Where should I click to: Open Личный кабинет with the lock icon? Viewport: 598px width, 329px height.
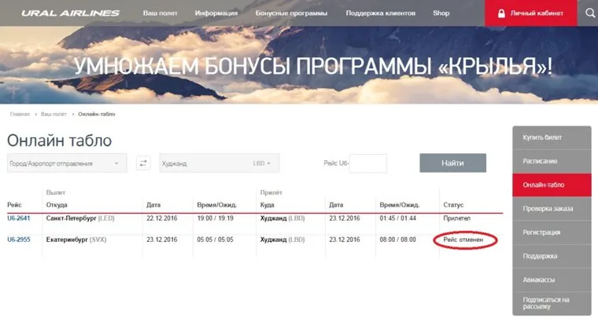(530, 13)
